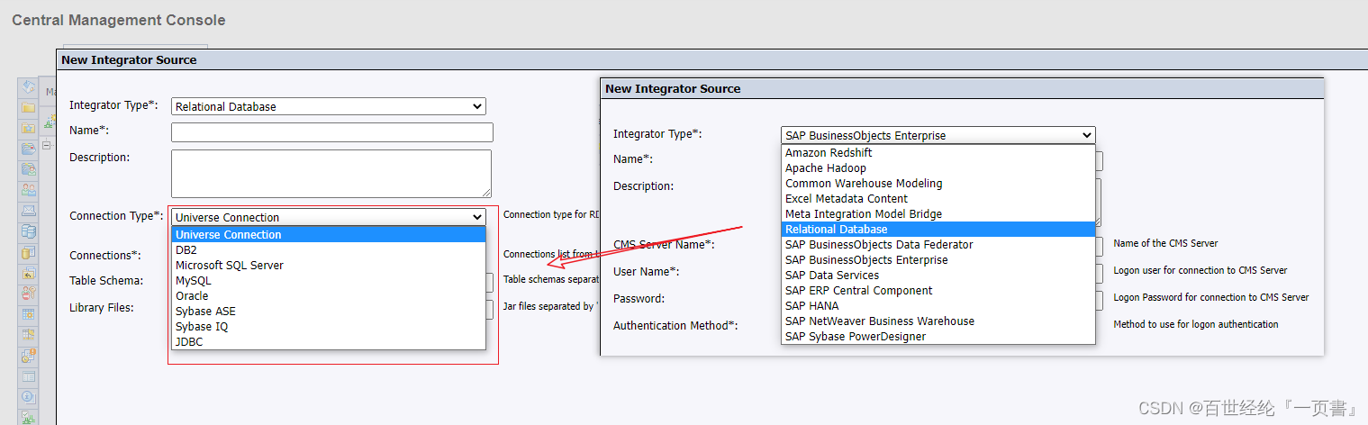Image resolution: width=1368 pixels, height=425 pixels.
Task: Select Common Warehouse Modeling option
Action: [938, 183]
